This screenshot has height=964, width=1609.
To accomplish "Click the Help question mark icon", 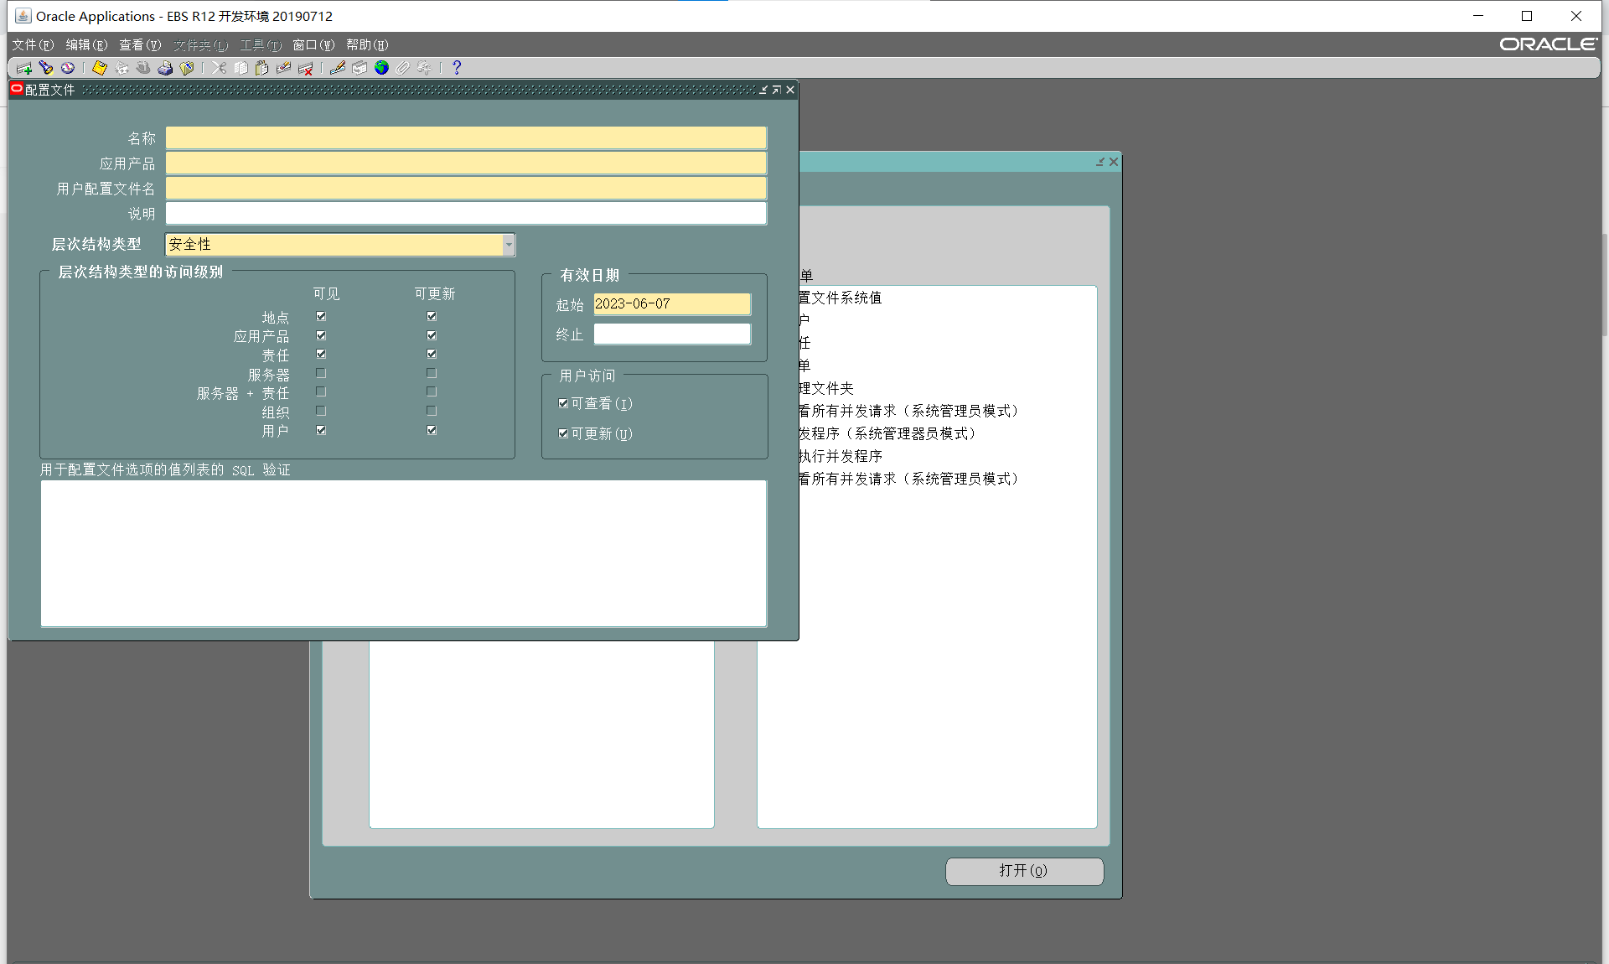I will click(x=457, y=68).
